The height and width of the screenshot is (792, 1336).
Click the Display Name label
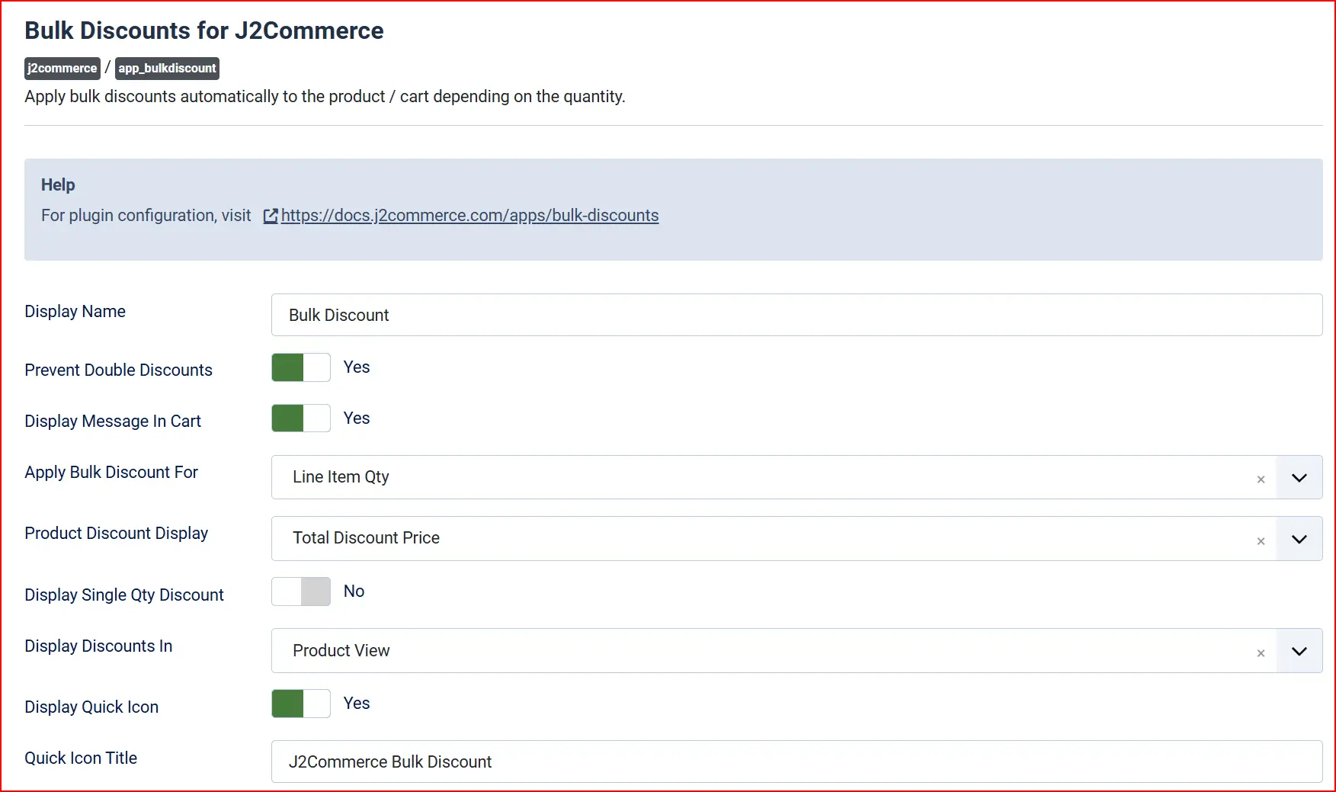click(75, 312)
